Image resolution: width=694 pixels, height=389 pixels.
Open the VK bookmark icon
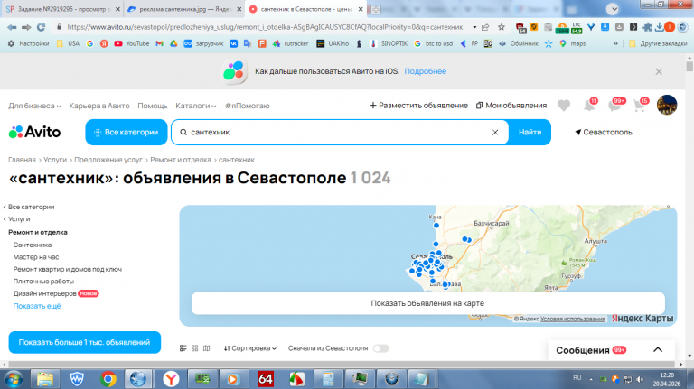233,43
